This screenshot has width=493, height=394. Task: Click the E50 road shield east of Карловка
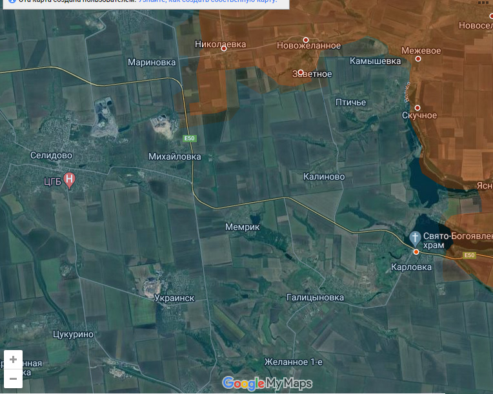pyautogui.click(x=469, y=256)
